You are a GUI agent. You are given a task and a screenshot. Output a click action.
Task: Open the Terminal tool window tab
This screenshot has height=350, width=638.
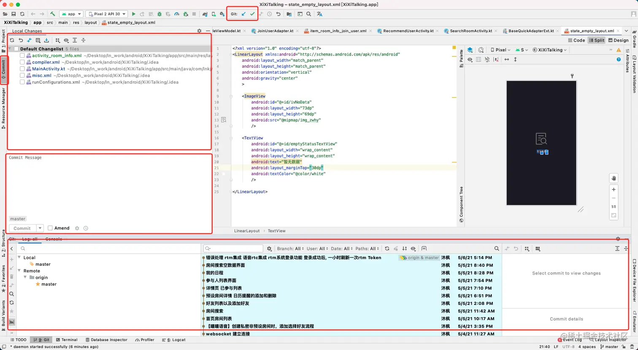pyautogui.click(x=67, y=340)
